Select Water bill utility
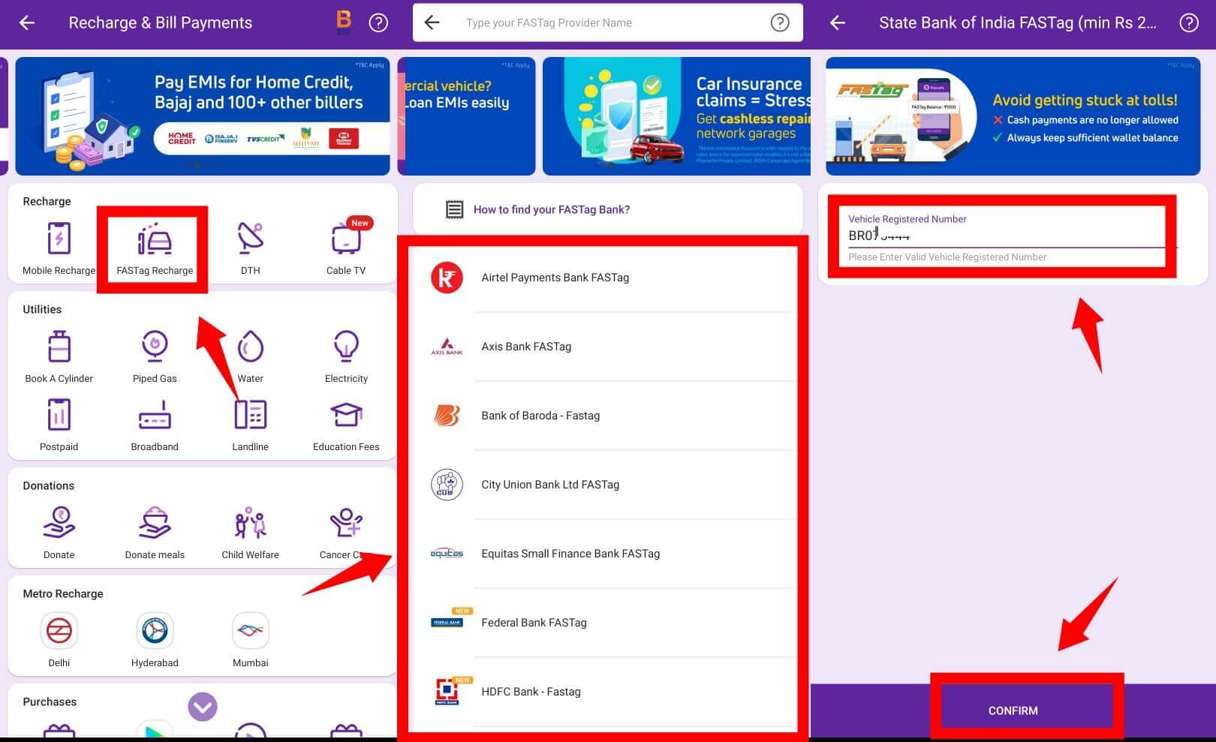This screenshot has height=742, width=1216. [x=251, y=357]
